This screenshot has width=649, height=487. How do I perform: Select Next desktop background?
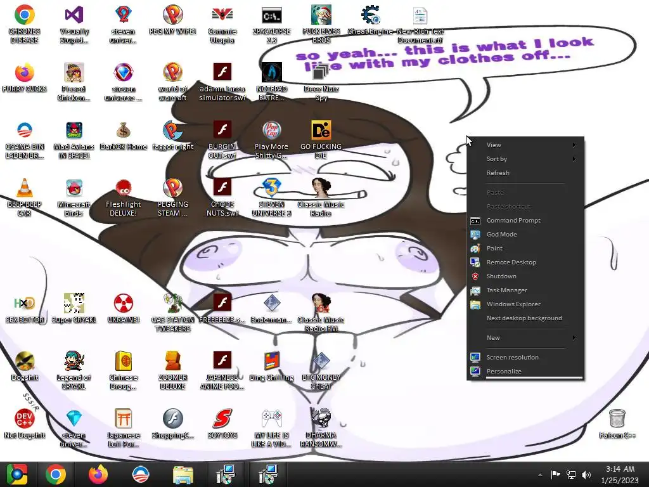click(525, 318)
